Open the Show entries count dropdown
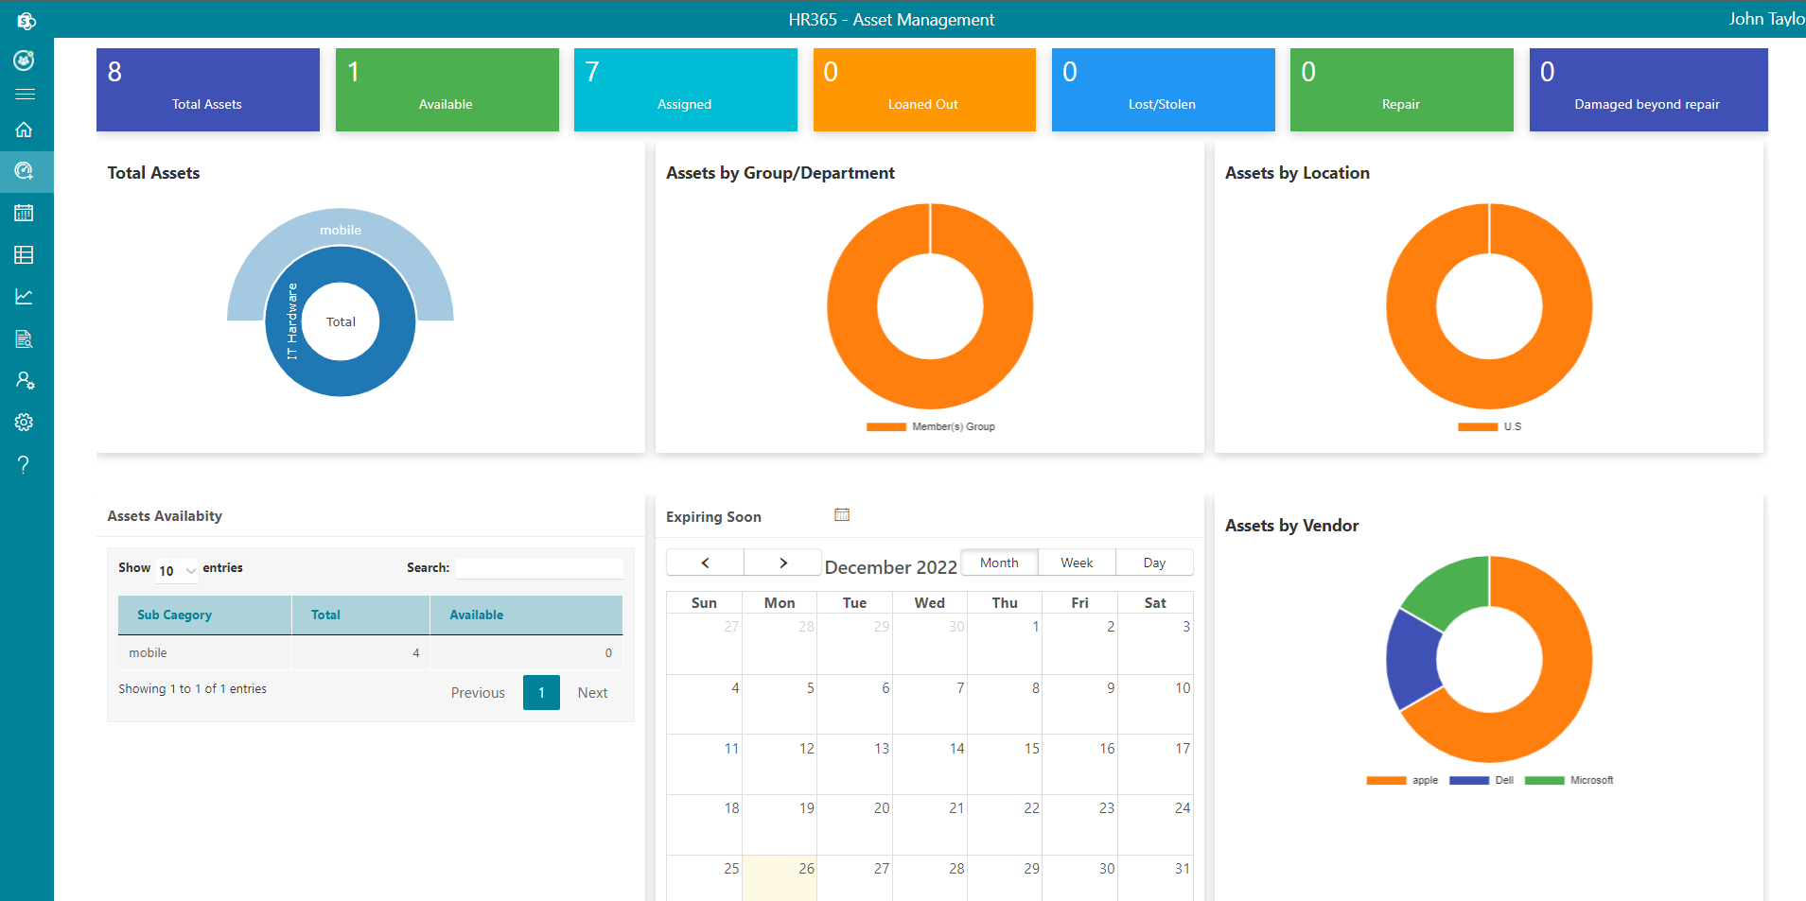 click(175, 570)
